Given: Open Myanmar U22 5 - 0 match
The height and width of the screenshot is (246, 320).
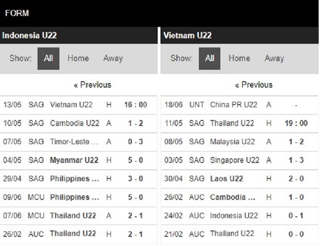Looking at the screenshot, I should [x=78, y=160].
